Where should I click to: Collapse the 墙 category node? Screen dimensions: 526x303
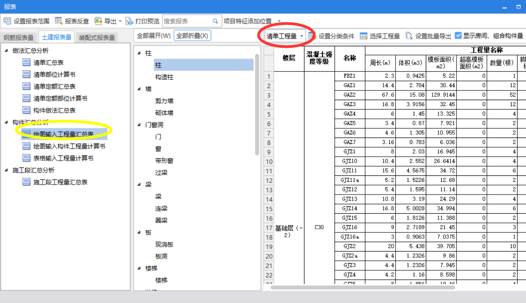click(139, 89)
